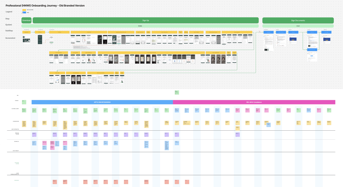Viewport: 343px width, 187px height.
Task: Click the green 'COMPLIANCE' row label
Action: pyautogui.click(x=17, y=180)
